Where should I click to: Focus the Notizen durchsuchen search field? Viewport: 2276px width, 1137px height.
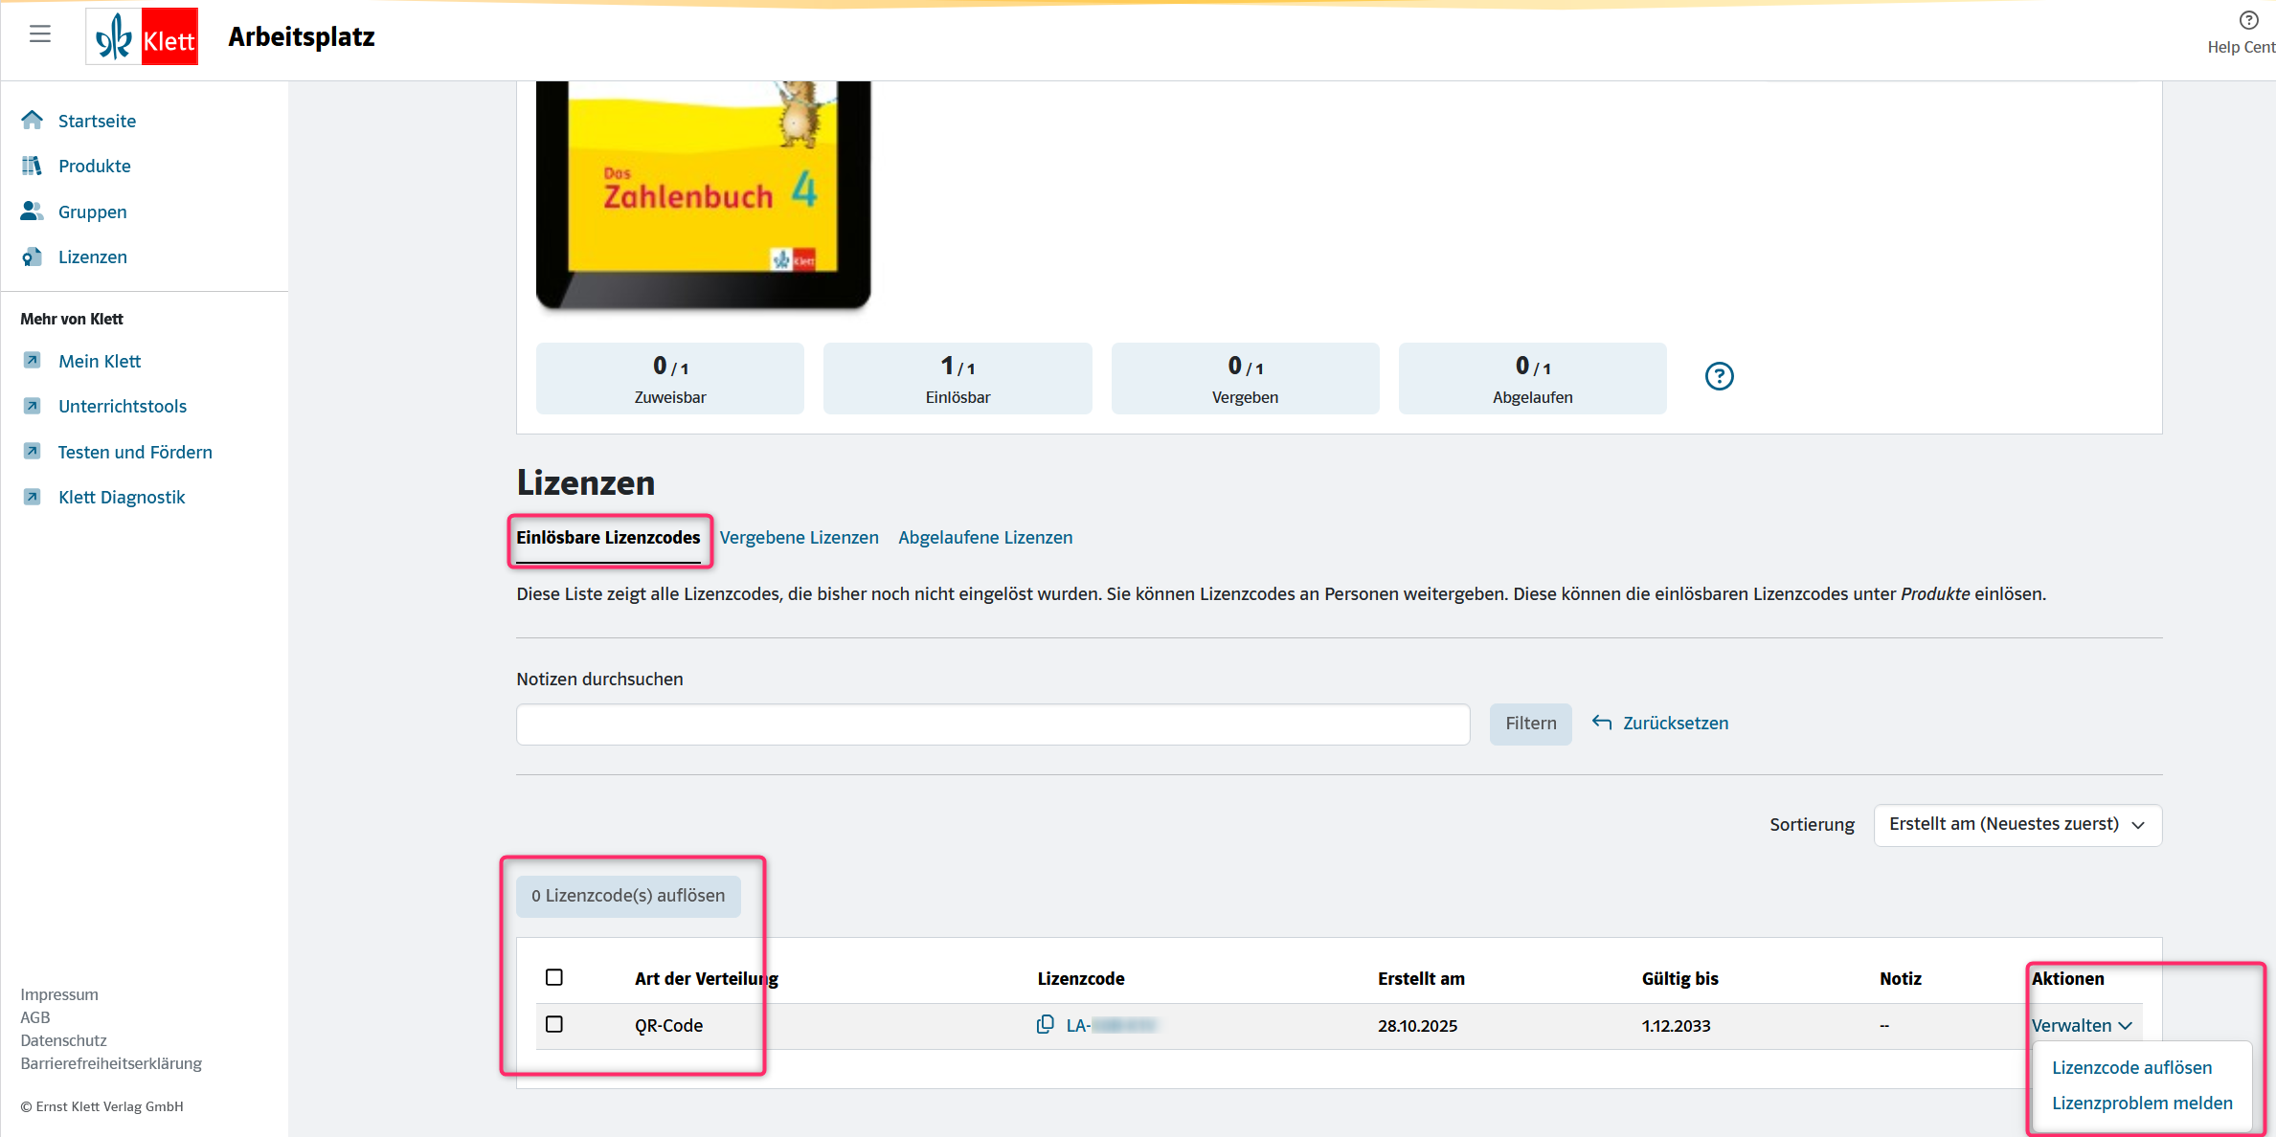[992, 725]
